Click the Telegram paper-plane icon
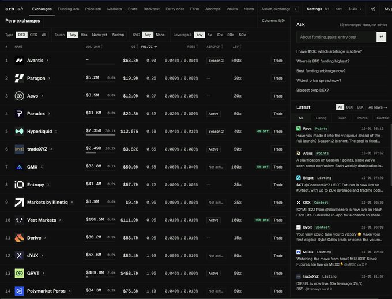 (373, 9)
